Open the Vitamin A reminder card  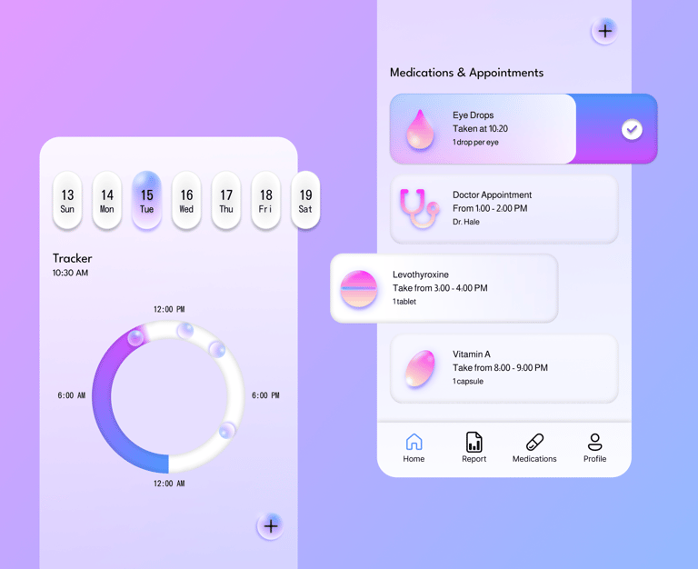[504, 369]
